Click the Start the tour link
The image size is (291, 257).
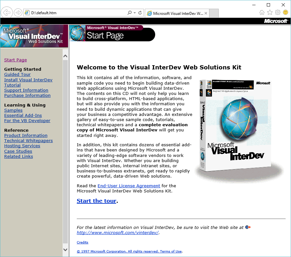click(x=96, y=201)
